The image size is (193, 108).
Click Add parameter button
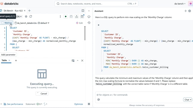pyautogui.click(x=8, y=55)
